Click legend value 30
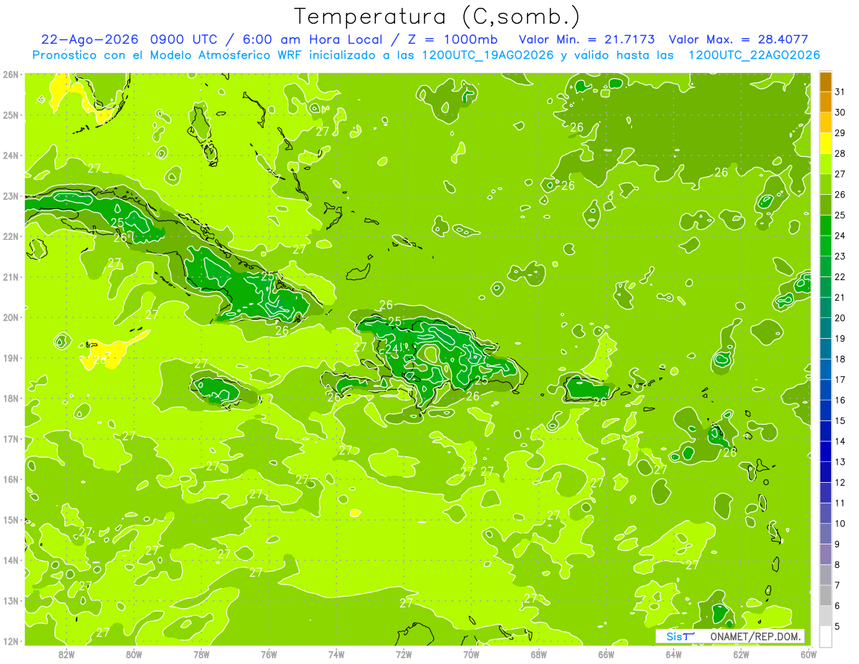The height and width of the screenshot is (664, 859). coord(840,112)
